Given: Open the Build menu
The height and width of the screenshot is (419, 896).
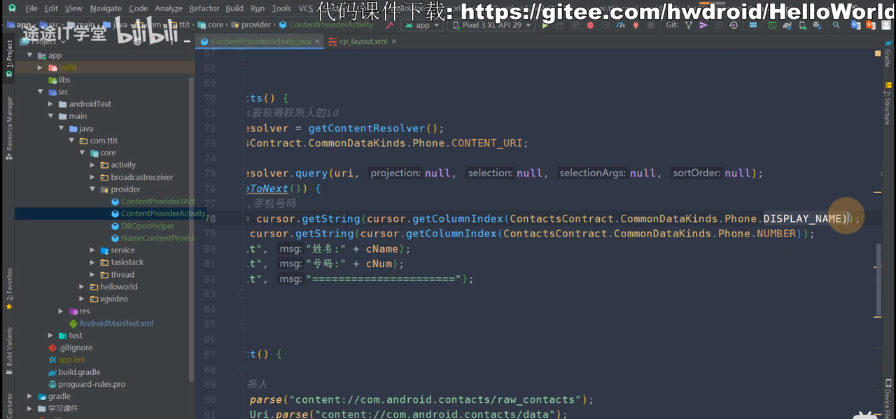Looking at the screenshot, I should pos(234,8).
